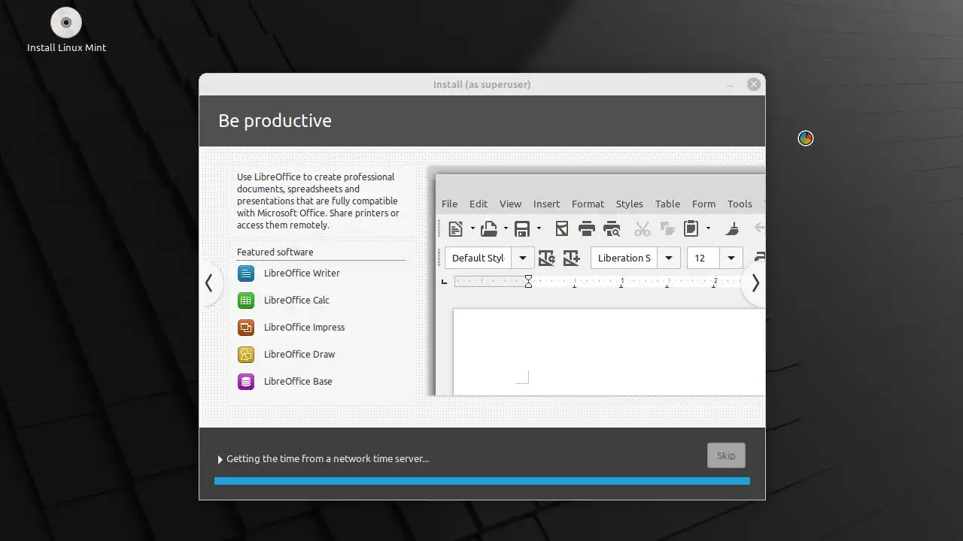
Task: Click the LibreOffice Writer label
Action: (302, 274)
